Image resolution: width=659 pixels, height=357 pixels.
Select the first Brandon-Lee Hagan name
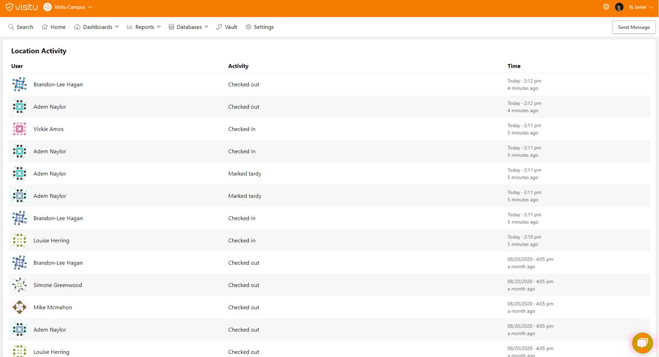(58, 85)
